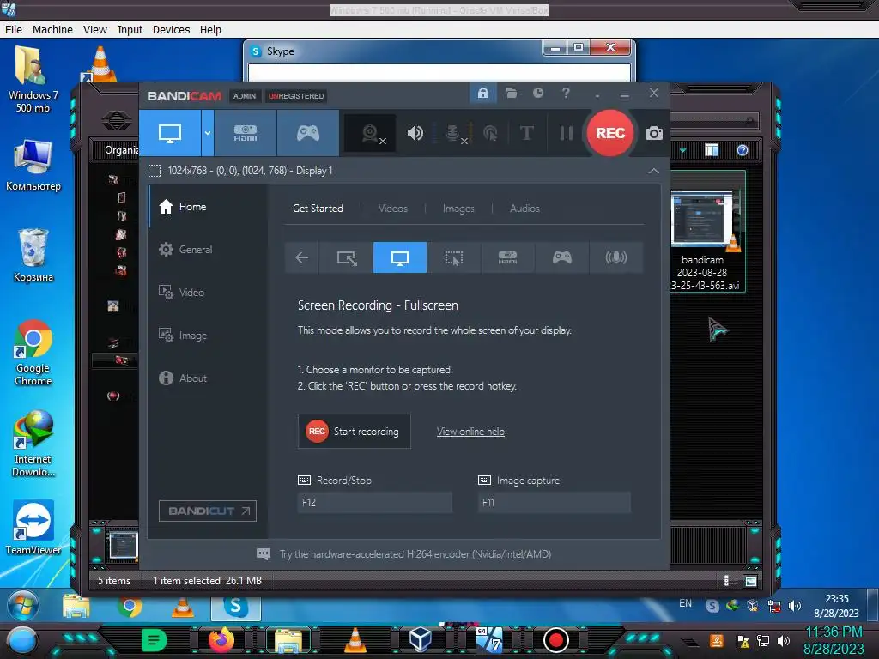Open Internet Download Manager desktop icon

(33, 444)
